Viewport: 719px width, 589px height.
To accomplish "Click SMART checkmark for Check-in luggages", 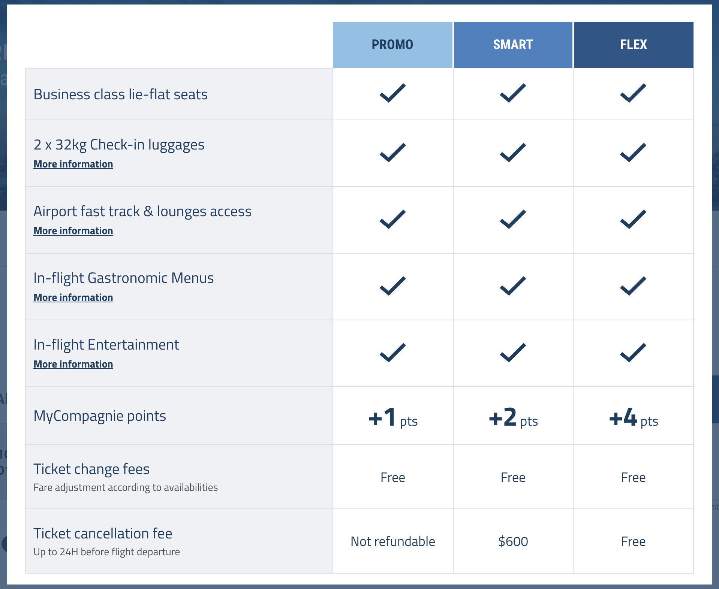I will [513, 152].
